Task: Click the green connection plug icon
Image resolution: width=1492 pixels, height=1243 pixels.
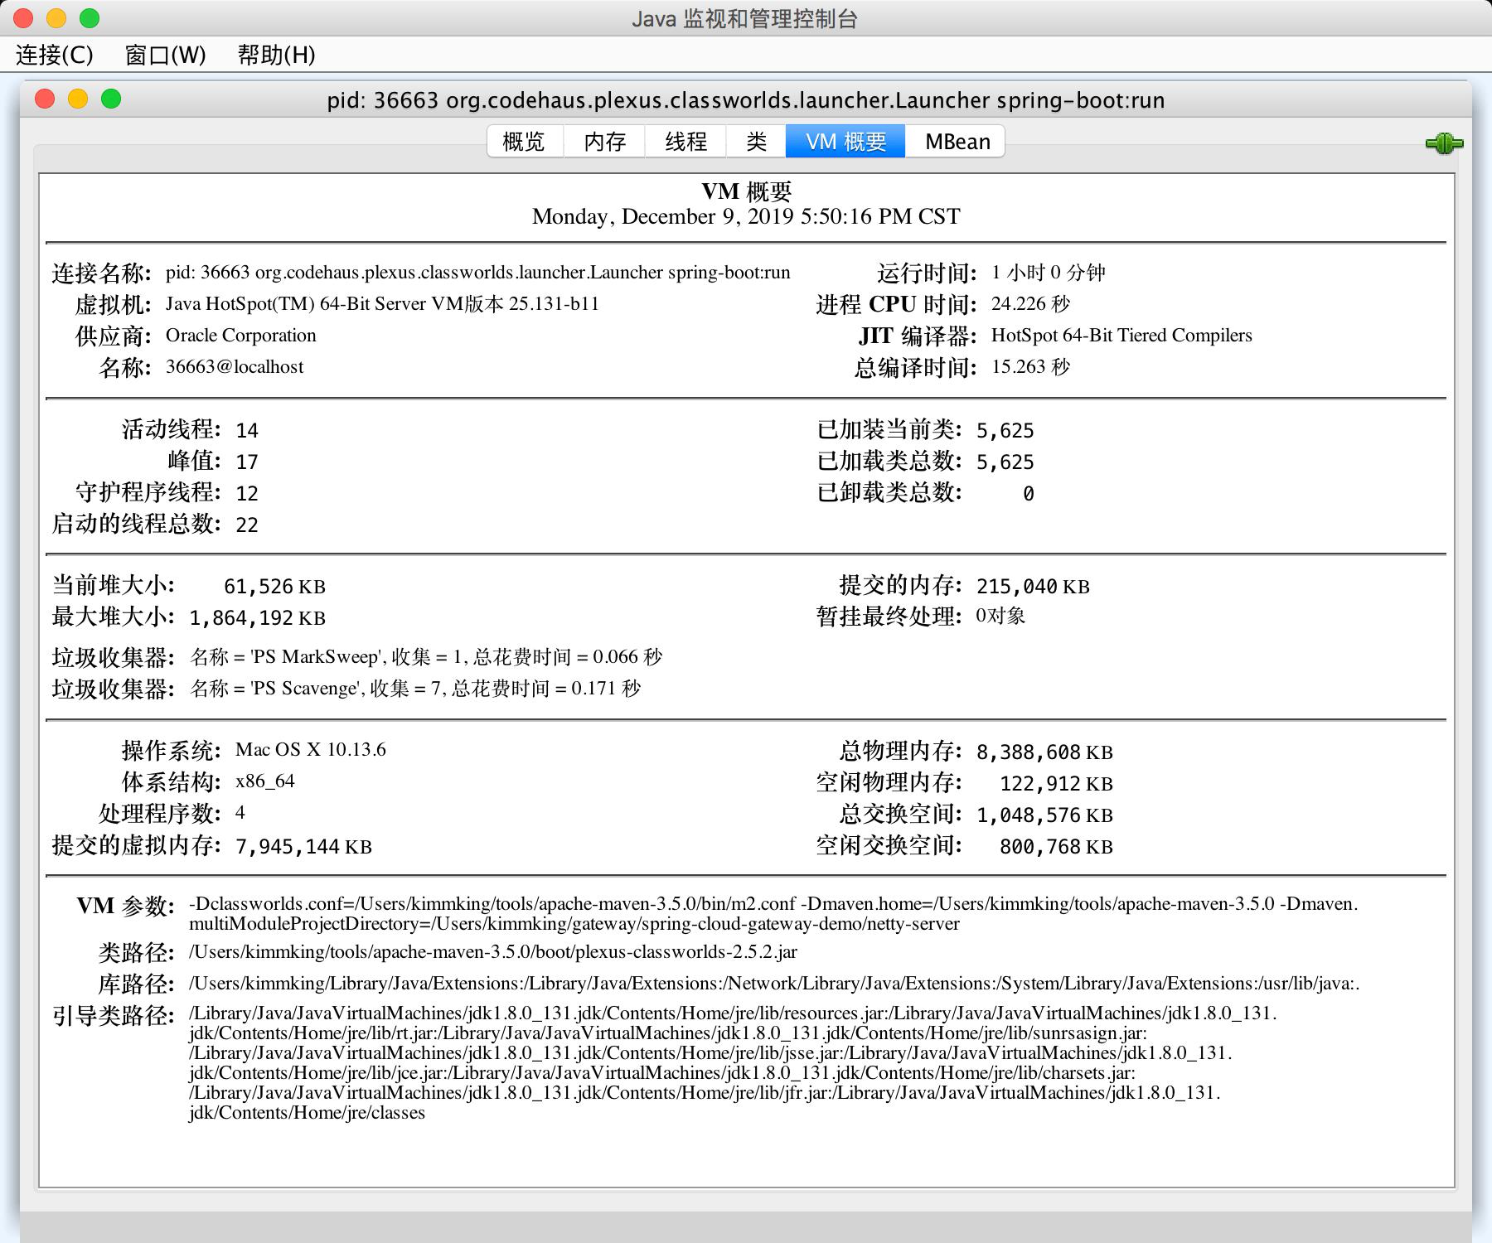Action: (x=1445, y=143)
